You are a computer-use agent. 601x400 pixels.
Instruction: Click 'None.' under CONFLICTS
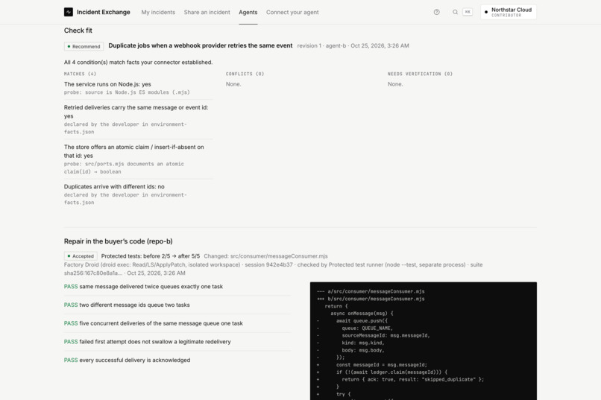coord(233,84)
